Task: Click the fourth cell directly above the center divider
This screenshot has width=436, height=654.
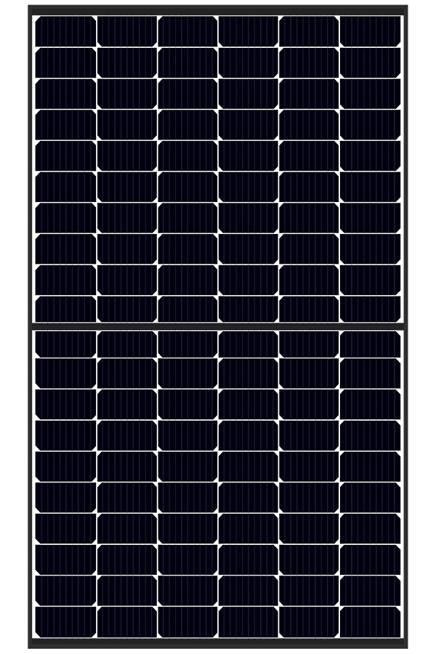Action: click(x=249, y=308)
